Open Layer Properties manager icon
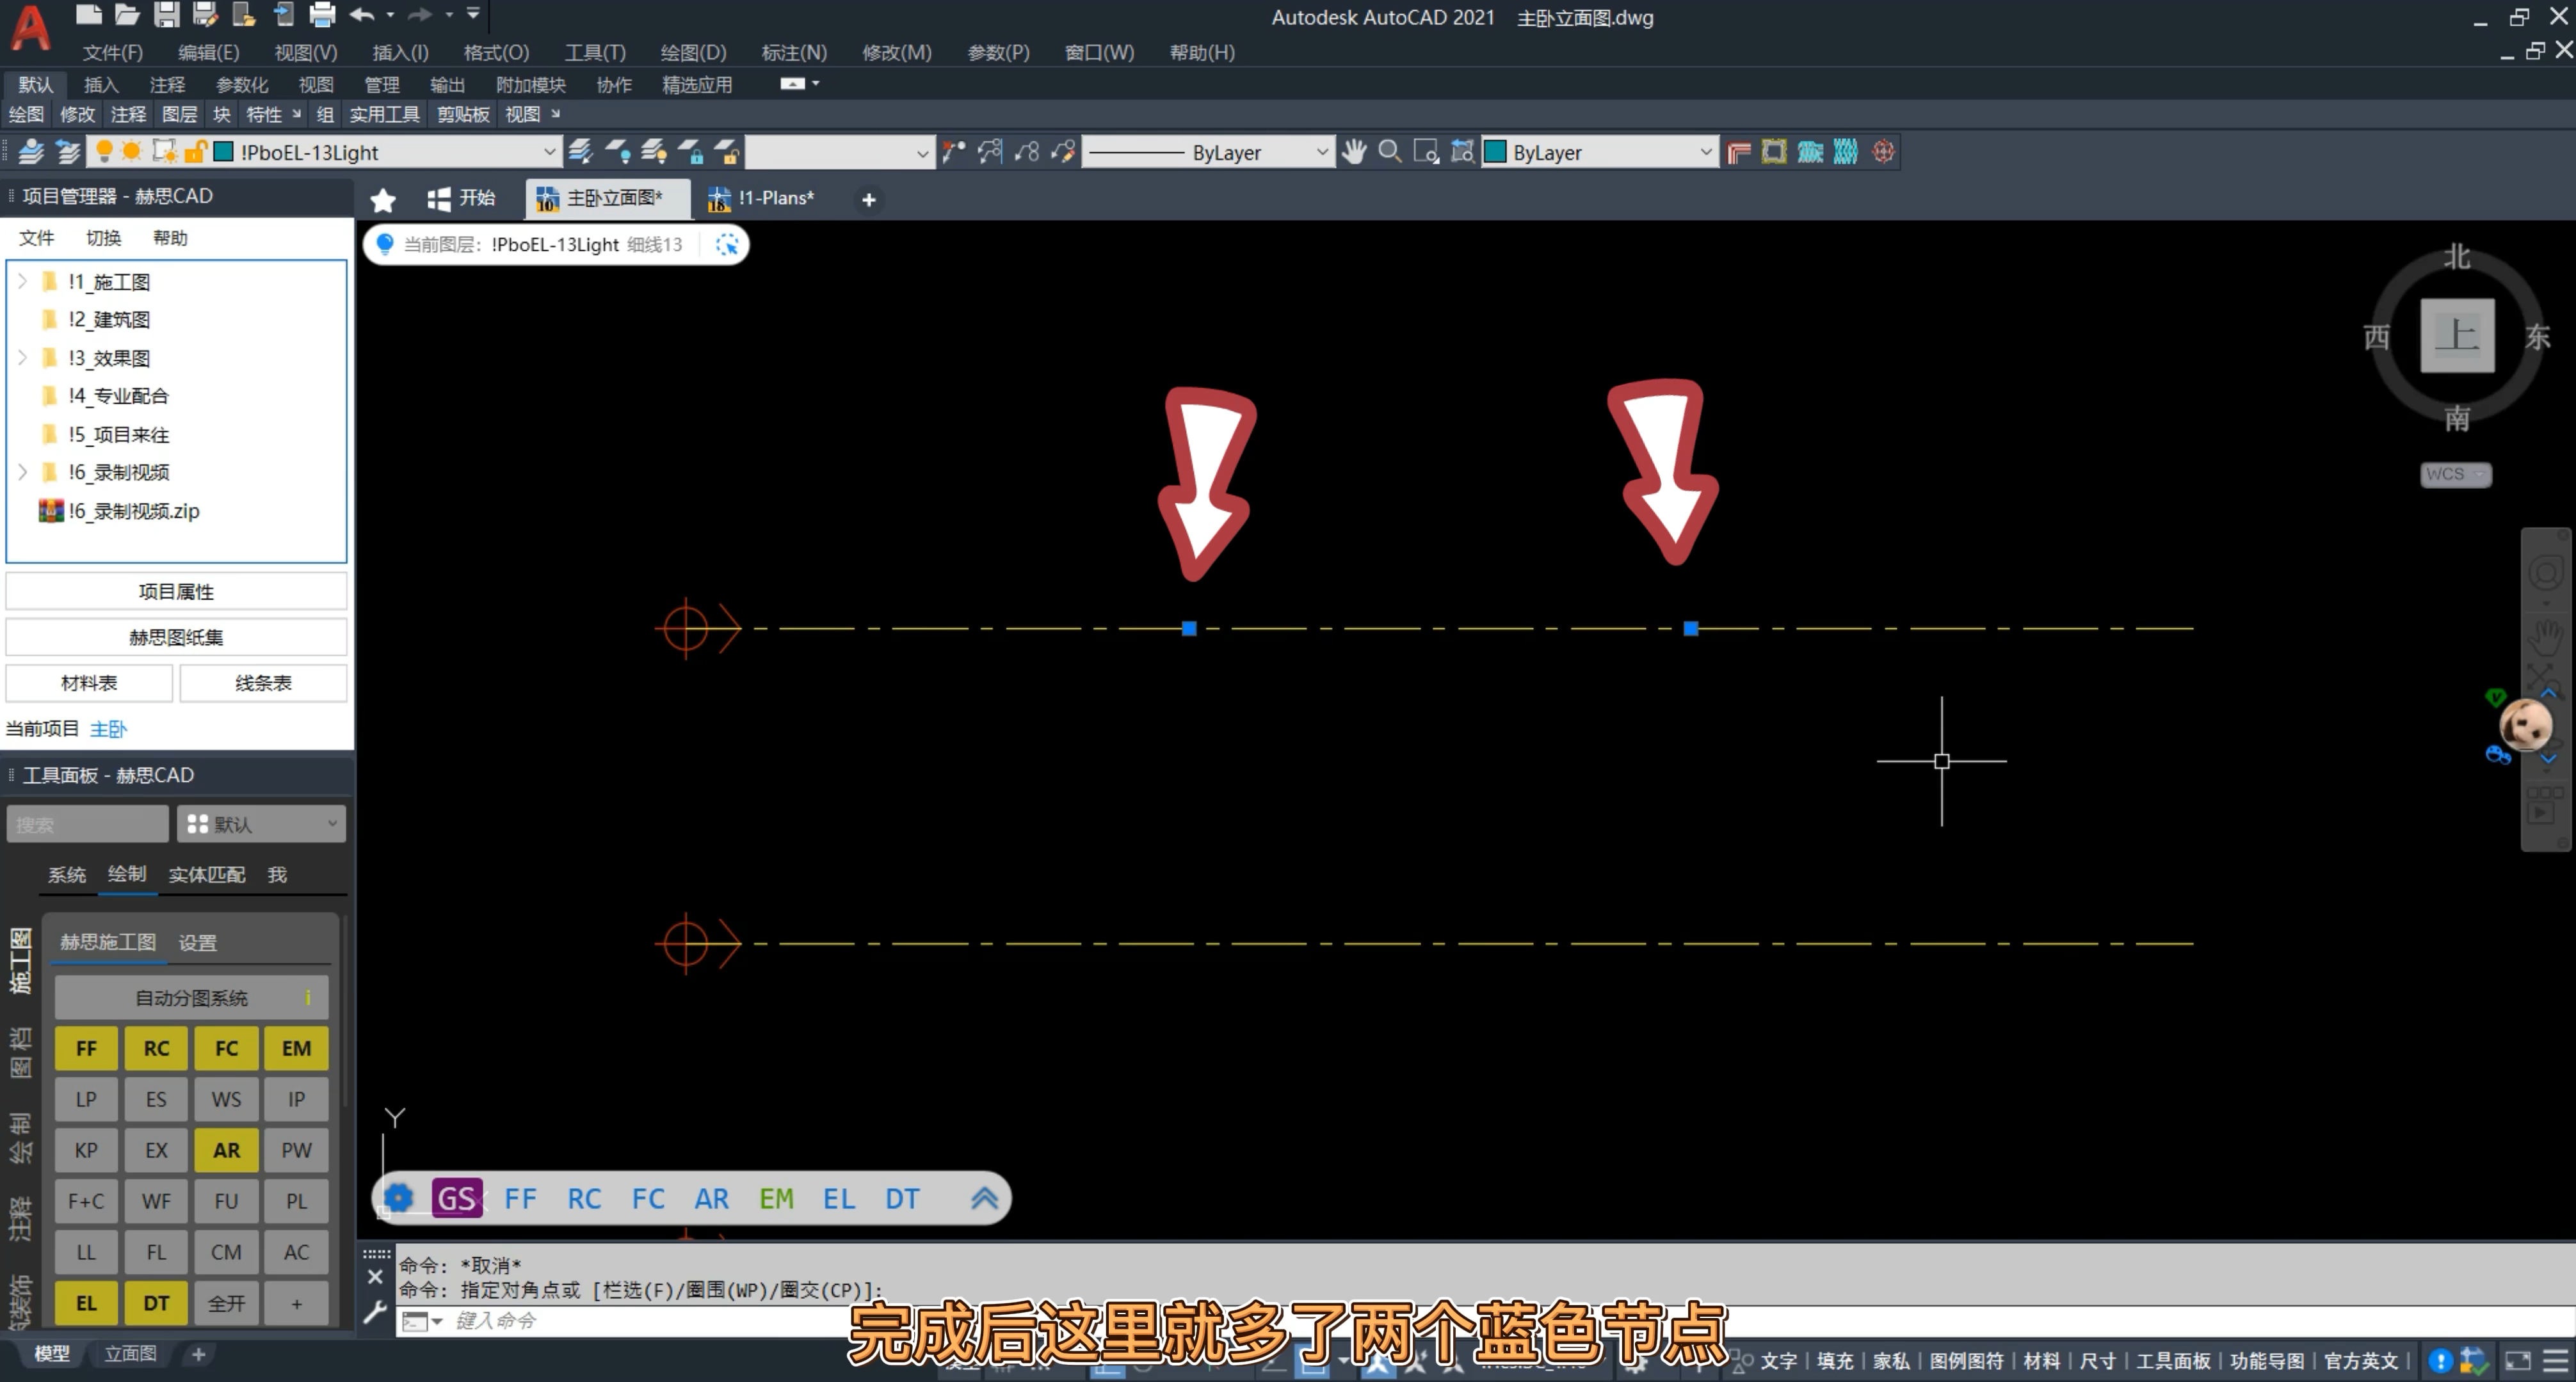2576x1382 pixels. pos(31,152)
